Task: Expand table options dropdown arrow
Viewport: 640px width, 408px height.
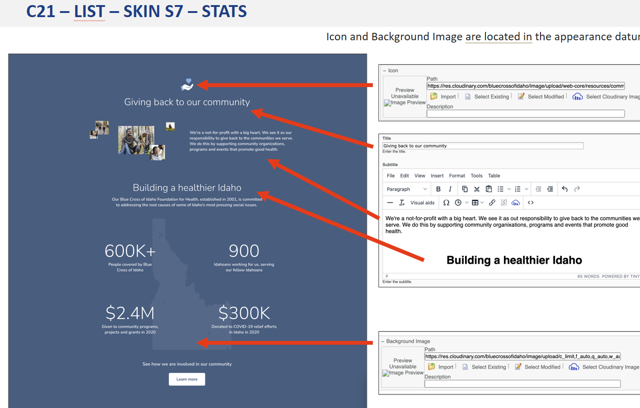Action: click(482, 203)
